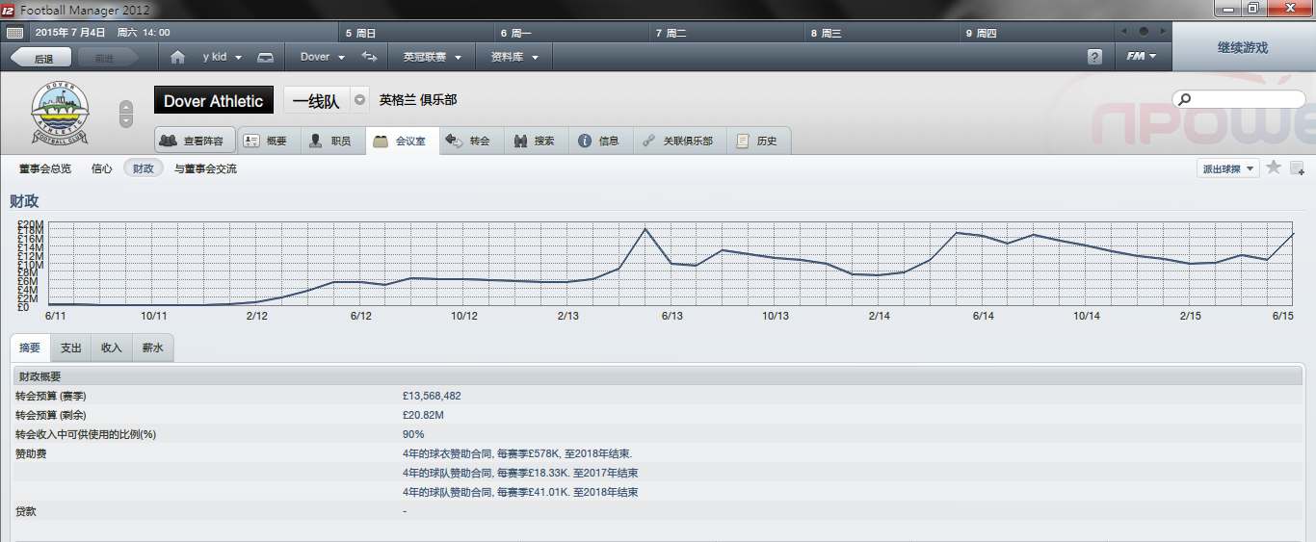The image size is (1316, 542).
Task: Go to the manager home icon
Action: coord(177,57)
